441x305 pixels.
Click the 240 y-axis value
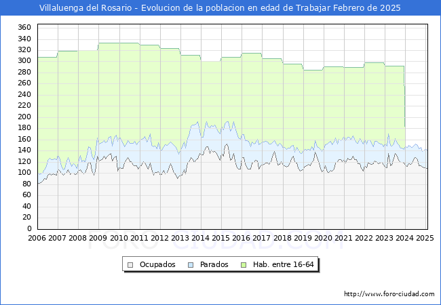[x=24, y=94]
